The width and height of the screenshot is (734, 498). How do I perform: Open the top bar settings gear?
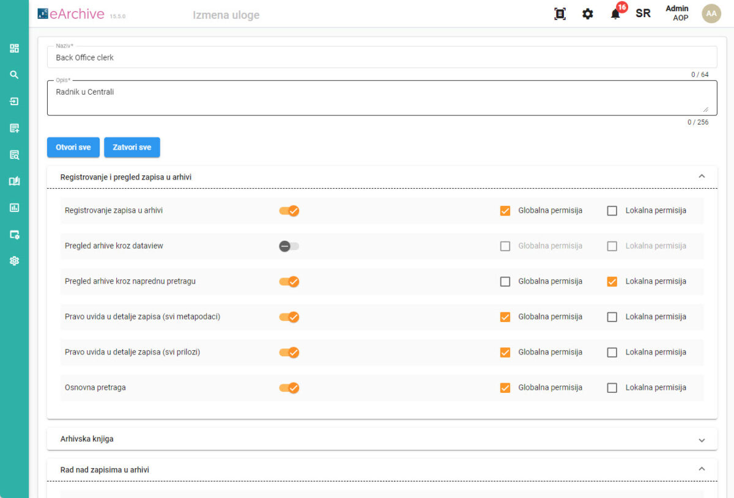[587, 14]
